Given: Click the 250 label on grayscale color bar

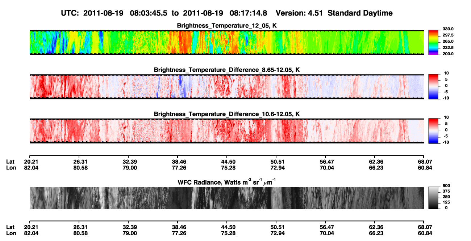Looking at the screenshot, I should tap(446, 197).
